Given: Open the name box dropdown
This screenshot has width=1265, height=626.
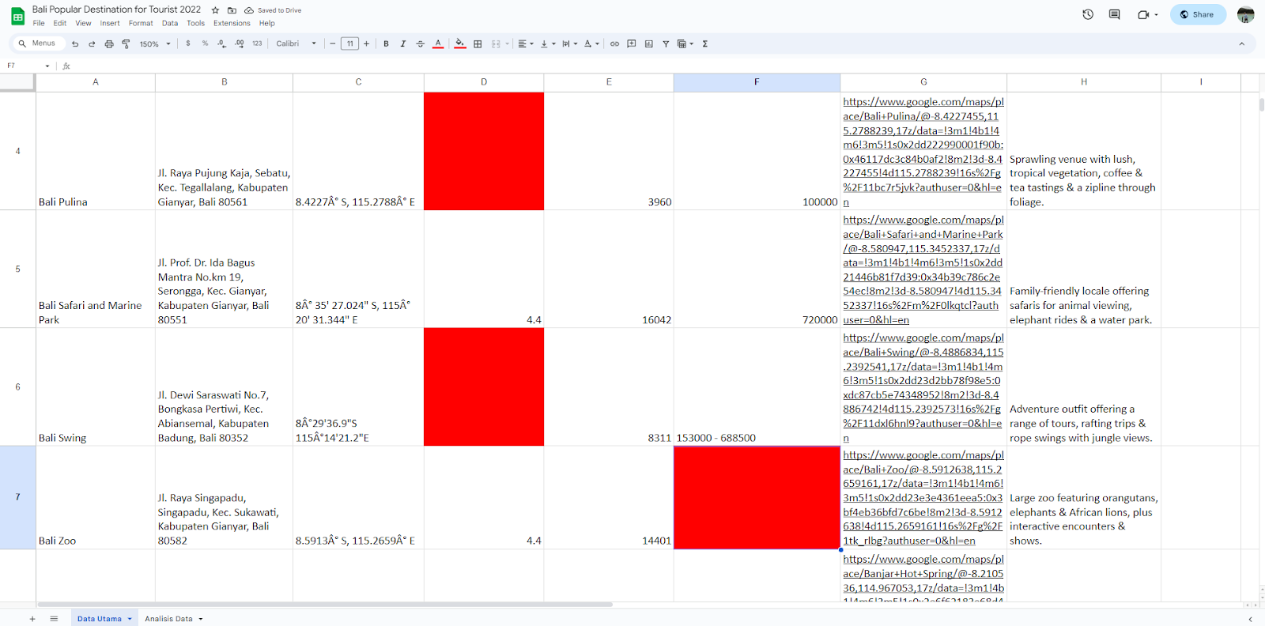Looking at the screenshot, I should (x=47, y=66).
